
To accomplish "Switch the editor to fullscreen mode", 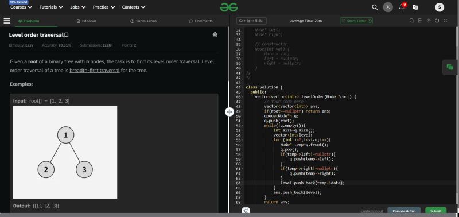I will (445, 21).
